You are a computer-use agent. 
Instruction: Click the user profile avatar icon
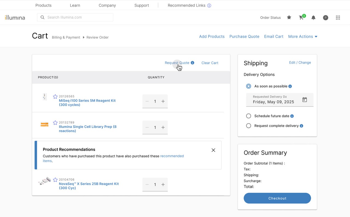tap(325, 18)
